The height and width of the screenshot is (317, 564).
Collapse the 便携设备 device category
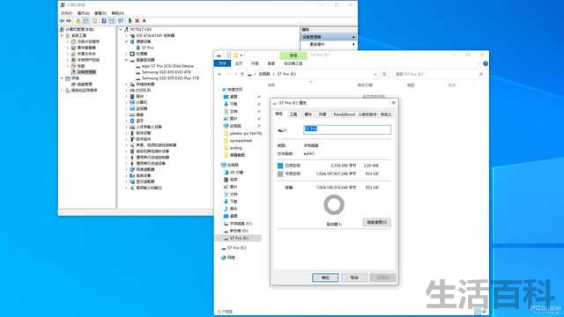coord(127,41)
